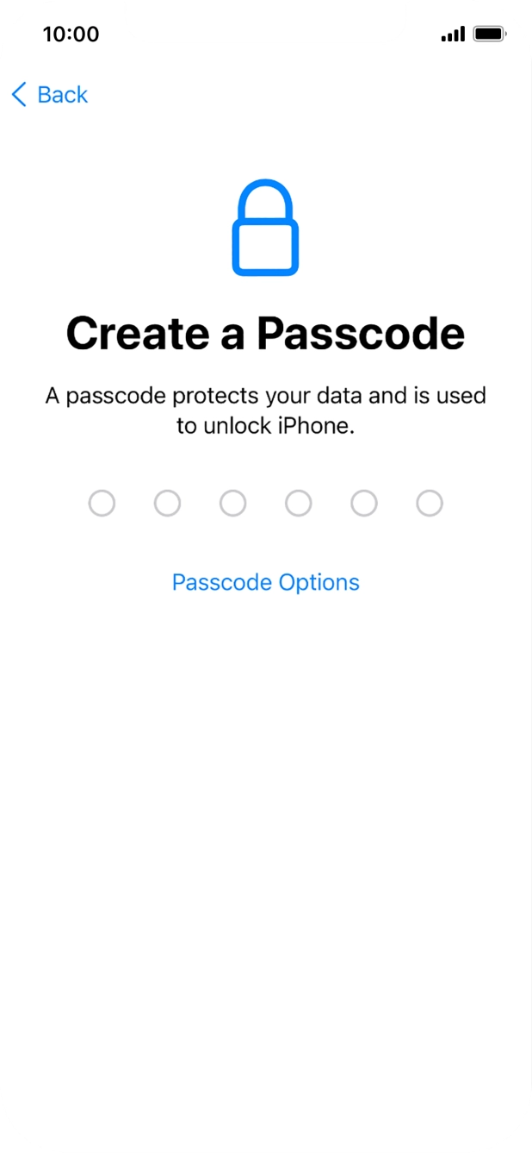Select the last passcode circle
Image resolution: width=532 pixels, height=1153 pixels.
[x=429, y=503]
